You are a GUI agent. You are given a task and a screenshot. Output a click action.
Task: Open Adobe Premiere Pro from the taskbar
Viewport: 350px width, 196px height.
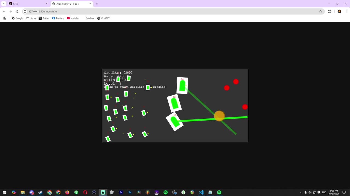point(121,192)
